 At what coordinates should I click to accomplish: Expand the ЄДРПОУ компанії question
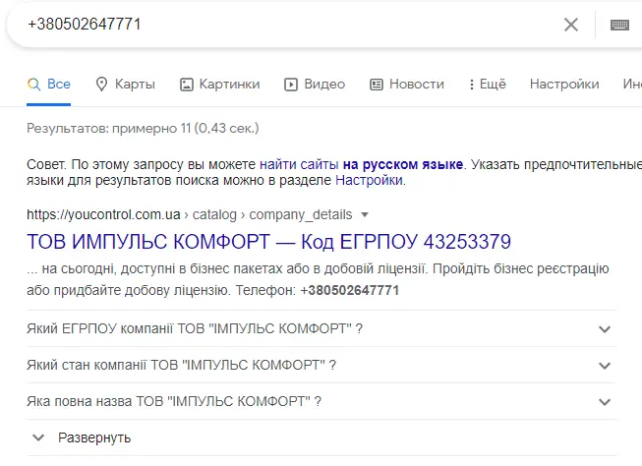pos(604,328)
